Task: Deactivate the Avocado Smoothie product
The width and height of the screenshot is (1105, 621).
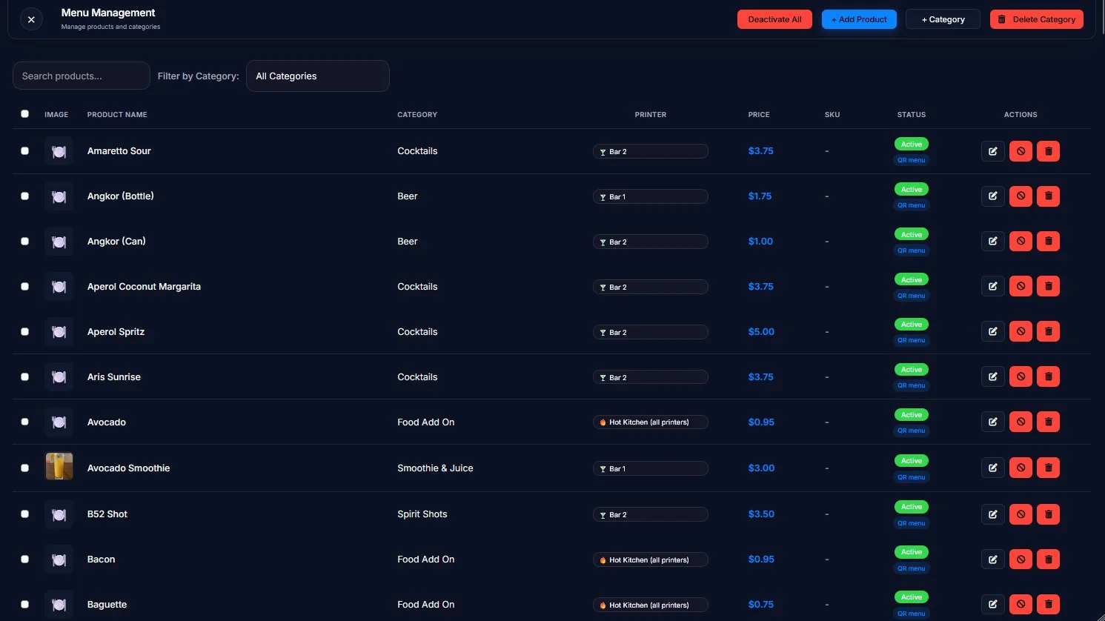Action: 1021,468
